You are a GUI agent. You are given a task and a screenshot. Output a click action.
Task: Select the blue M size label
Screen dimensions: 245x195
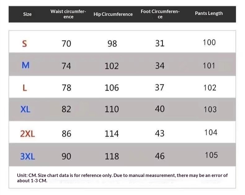tap(25, 66)
